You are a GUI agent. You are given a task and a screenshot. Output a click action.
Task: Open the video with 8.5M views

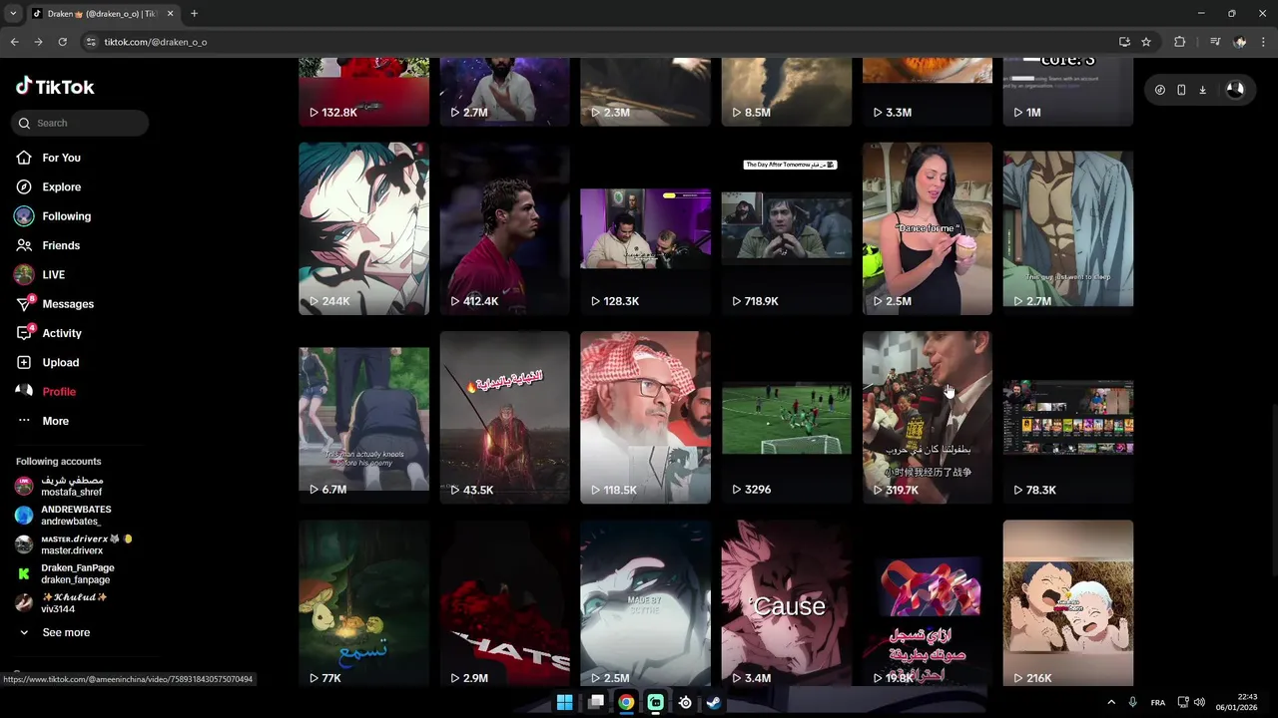click(x=787, y=92)
